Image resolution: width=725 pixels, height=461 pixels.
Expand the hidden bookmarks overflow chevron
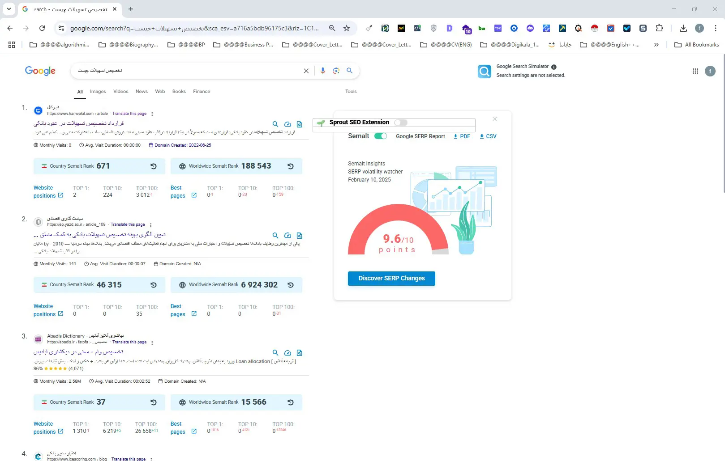(656, 45)
